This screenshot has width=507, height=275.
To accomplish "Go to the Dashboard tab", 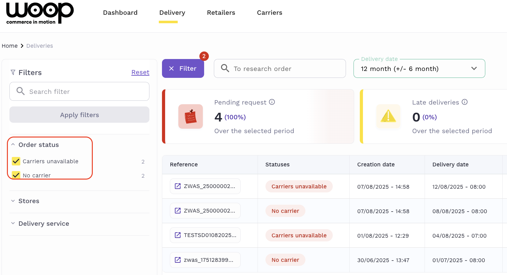I will point(120,13).
